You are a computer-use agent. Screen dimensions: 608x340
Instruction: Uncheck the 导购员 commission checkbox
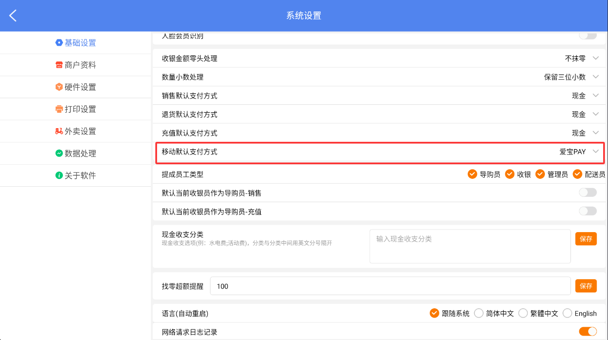pos(473,174)
